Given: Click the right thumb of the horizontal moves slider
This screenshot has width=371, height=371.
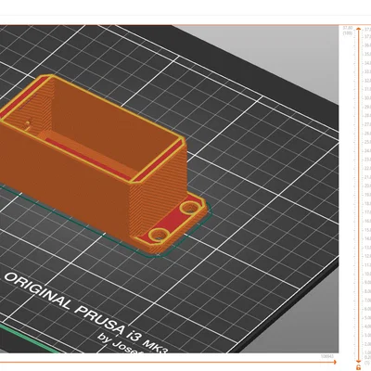Looking at the screenshot, I should [x=336, y=362].
